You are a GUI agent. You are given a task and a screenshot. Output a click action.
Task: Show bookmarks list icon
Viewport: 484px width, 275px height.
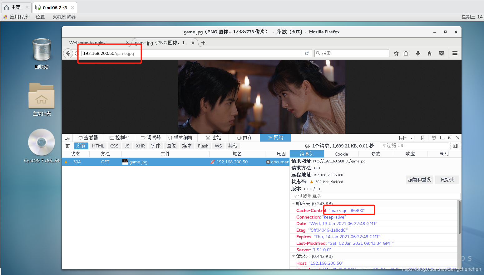point(406,53)
